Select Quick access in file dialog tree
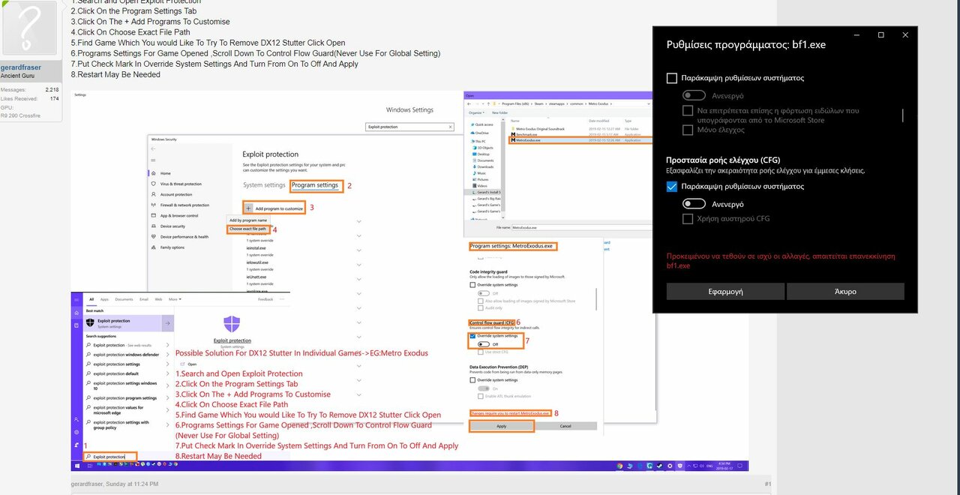The image size is (960, 495). tap(483, 124)
